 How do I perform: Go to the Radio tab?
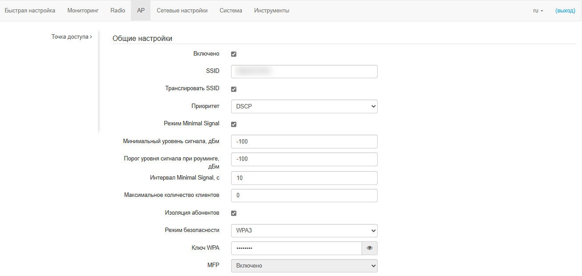[x=118, y=11]
